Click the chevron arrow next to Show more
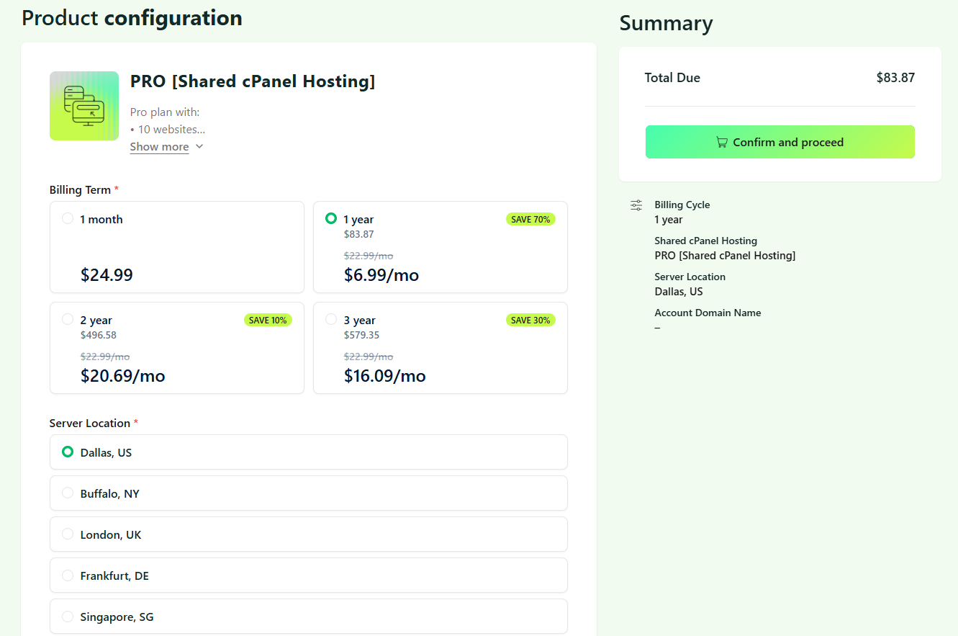Viewport: 958px width, 636px height. click(199, 147)
